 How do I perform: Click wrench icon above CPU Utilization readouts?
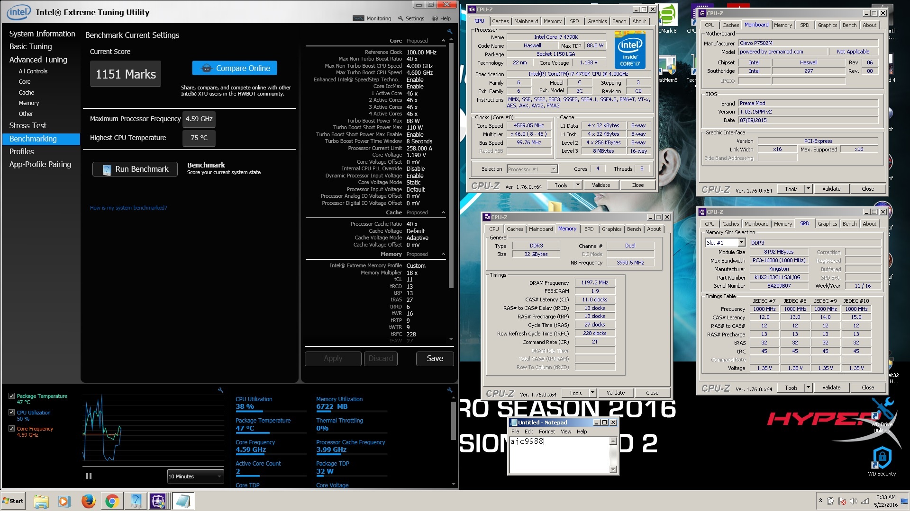450,390
